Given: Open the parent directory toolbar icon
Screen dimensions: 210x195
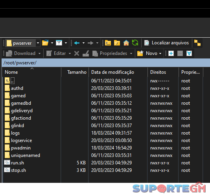Looking at the screenshot, I should [108, 43].
